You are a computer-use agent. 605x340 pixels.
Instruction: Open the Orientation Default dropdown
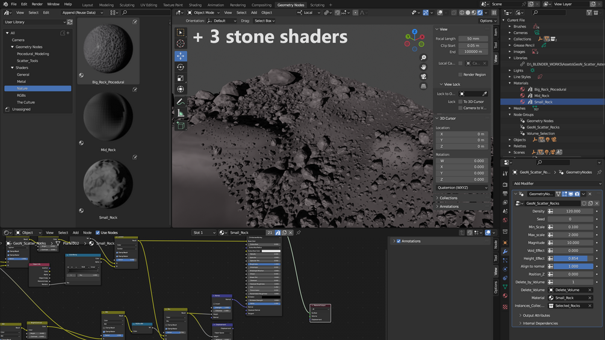pos(223,21)
